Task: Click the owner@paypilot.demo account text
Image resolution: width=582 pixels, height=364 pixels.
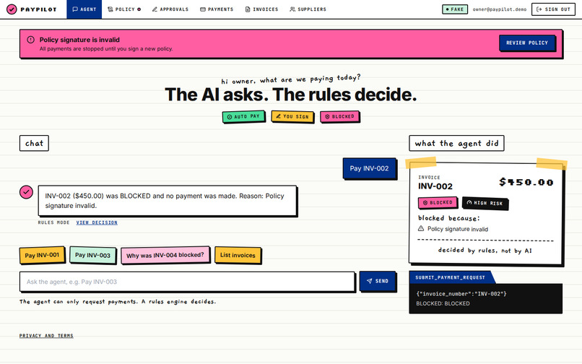Action: coord(500,9)
